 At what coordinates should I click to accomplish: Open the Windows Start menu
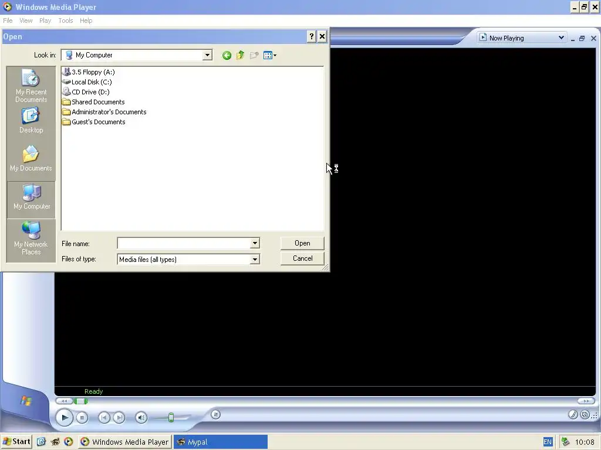point(16,442)
